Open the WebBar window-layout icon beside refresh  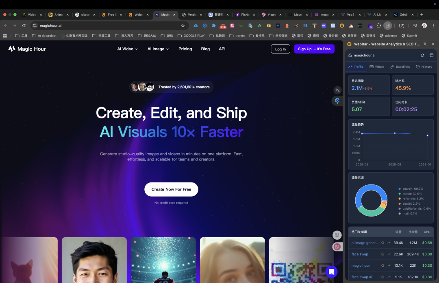click(431, 55)
